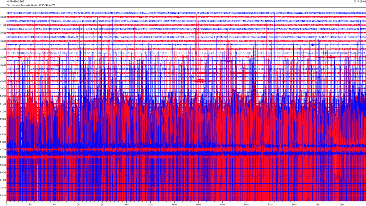Image resolution: width=366 pixels, height=206 pixels.
Task: Select the 11:30 time label
Action: (3, 104)
